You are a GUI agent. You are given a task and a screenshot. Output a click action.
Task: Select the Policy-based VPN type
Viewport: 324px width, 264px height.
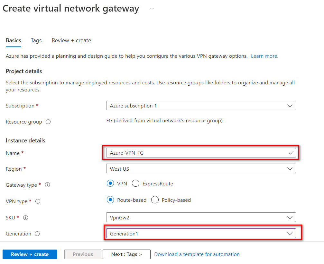155,200
